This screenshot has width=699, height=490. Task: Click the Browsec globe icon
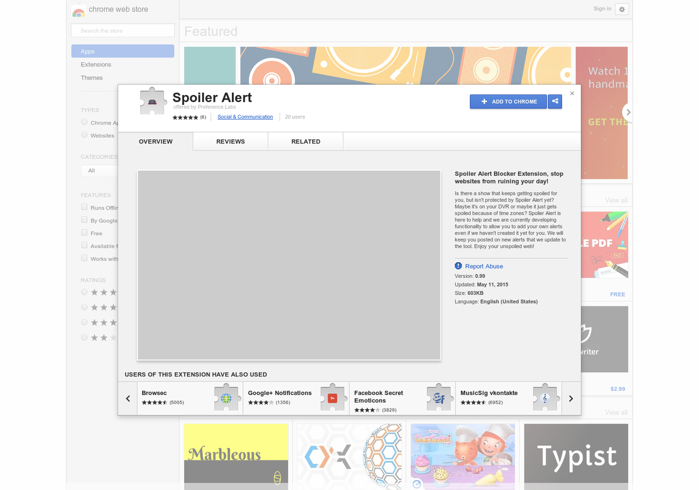(226, 398)
